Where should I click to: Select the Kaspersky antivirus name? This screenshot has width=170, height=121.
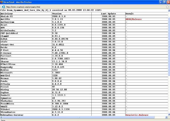click(x=7, y=67)
